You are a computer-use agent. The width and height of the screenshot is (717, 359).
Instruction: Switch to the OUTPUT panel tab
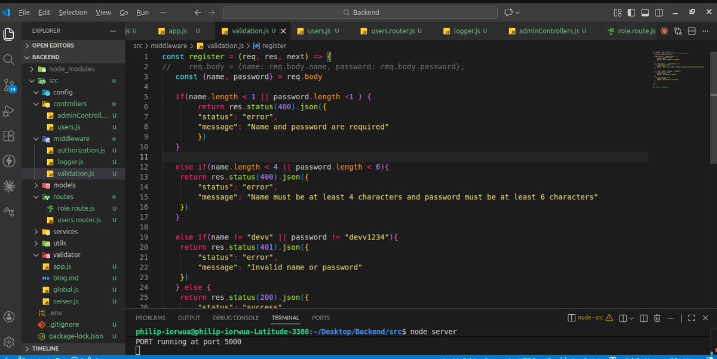tap(189, 318)
